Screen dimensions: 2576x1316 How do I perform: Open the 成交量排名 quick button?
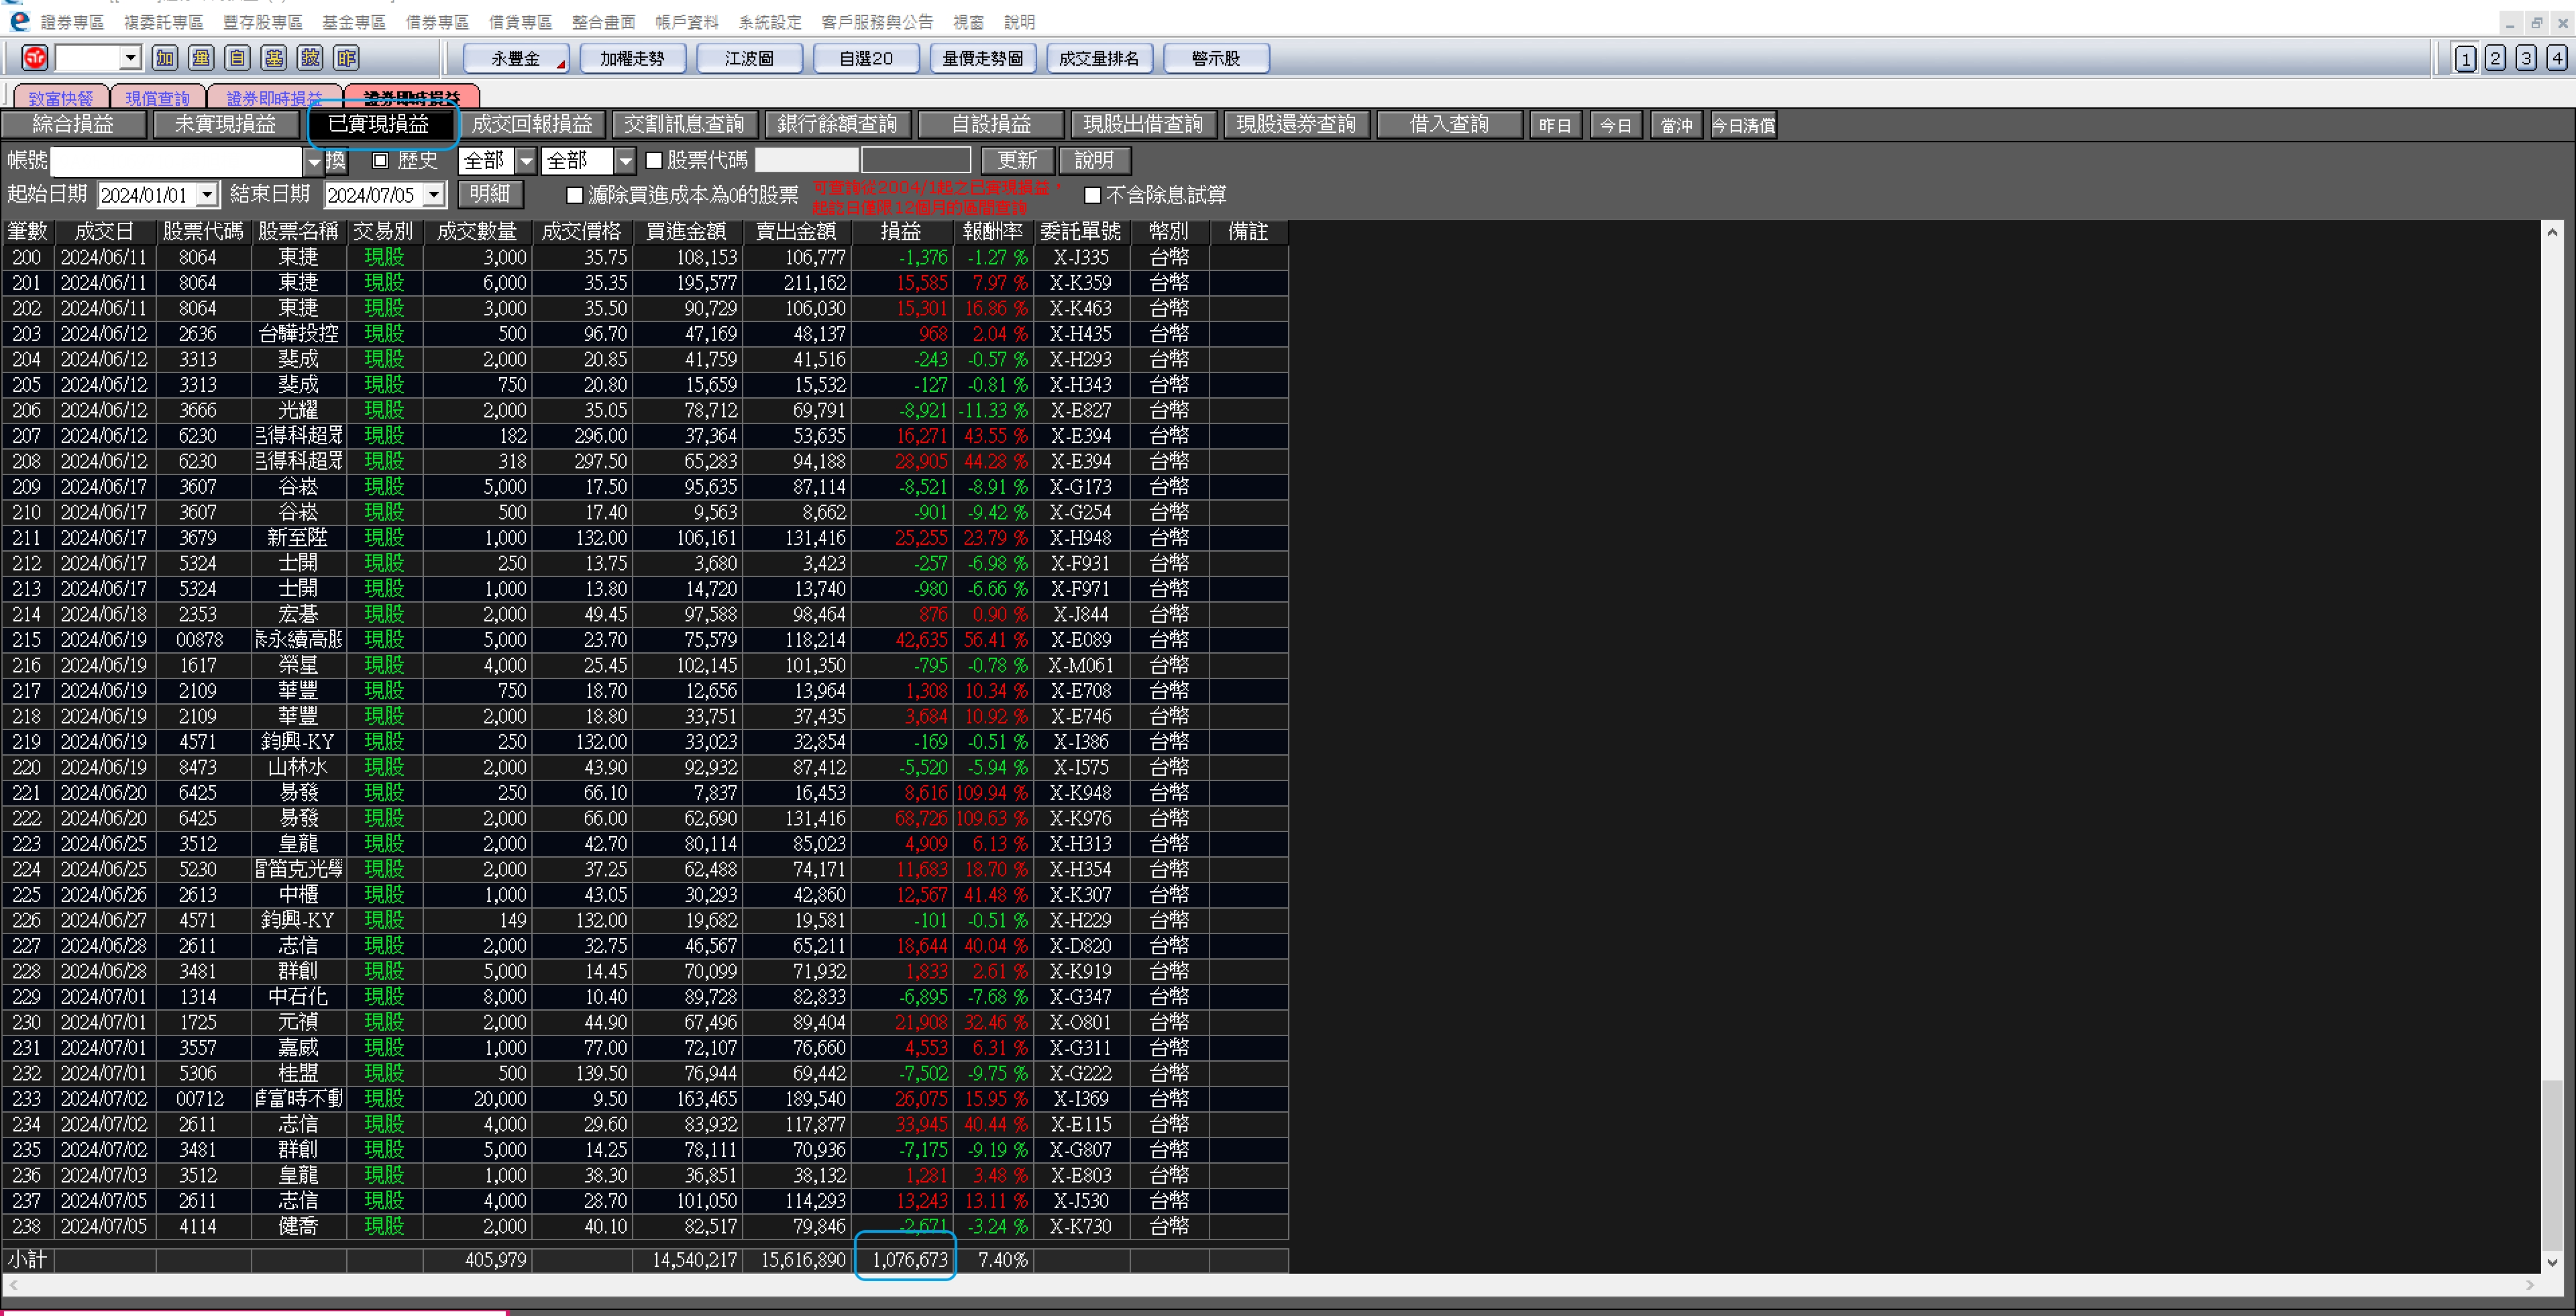(1099, 58)
